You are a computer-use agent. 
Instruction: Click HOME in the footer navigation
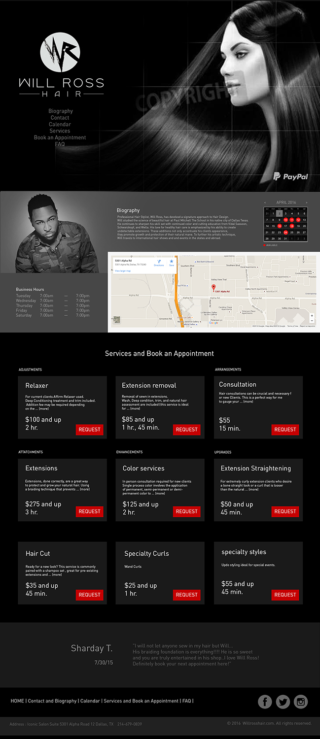[17, 701]
